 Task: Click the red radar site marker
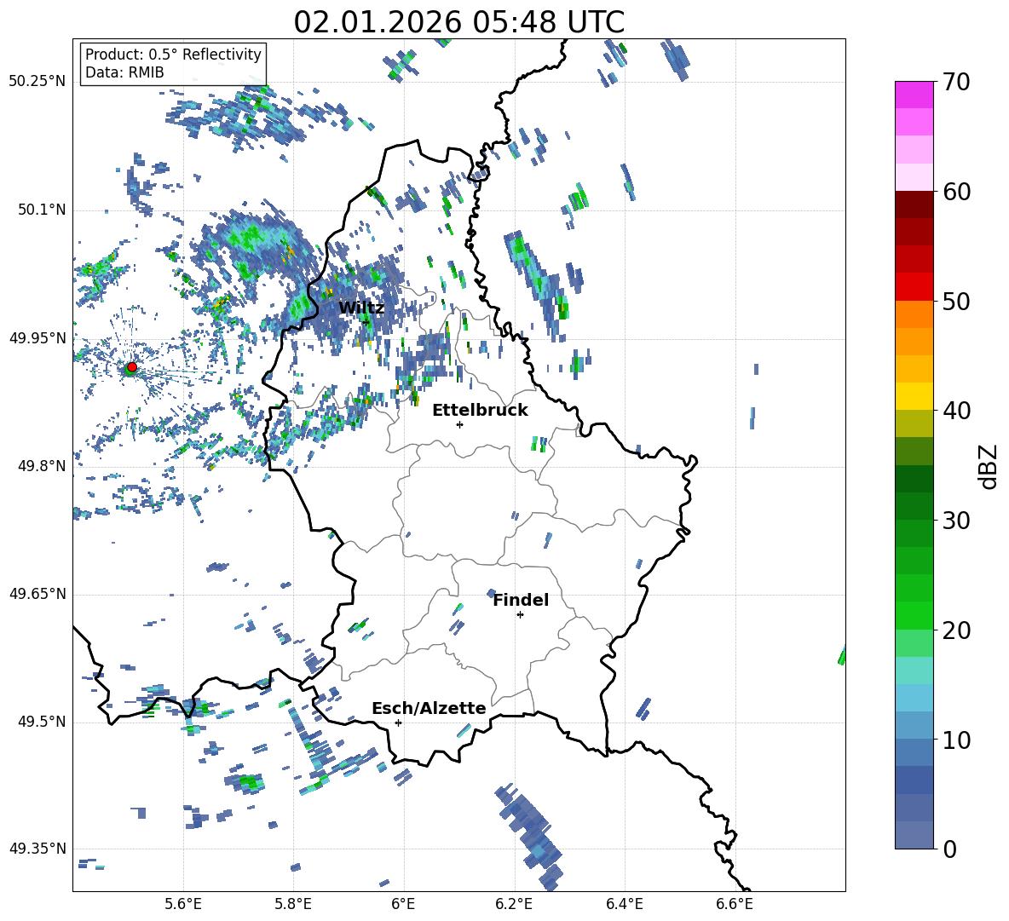coord(132,367)
